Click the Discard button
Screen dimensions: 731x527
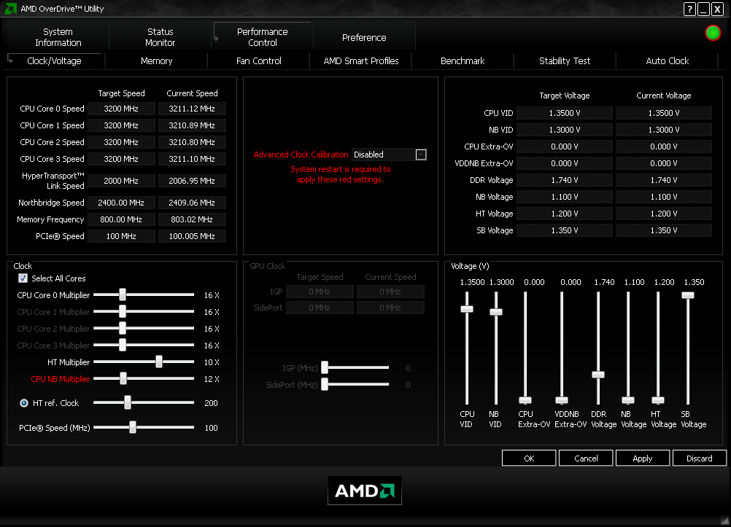699,458
